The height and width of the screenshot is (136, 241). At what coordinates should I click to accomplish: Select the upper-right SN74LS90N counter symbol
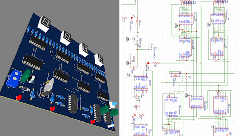(217, 47)
